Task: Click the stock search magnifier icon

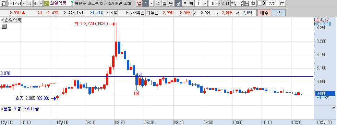Action: 29,3
